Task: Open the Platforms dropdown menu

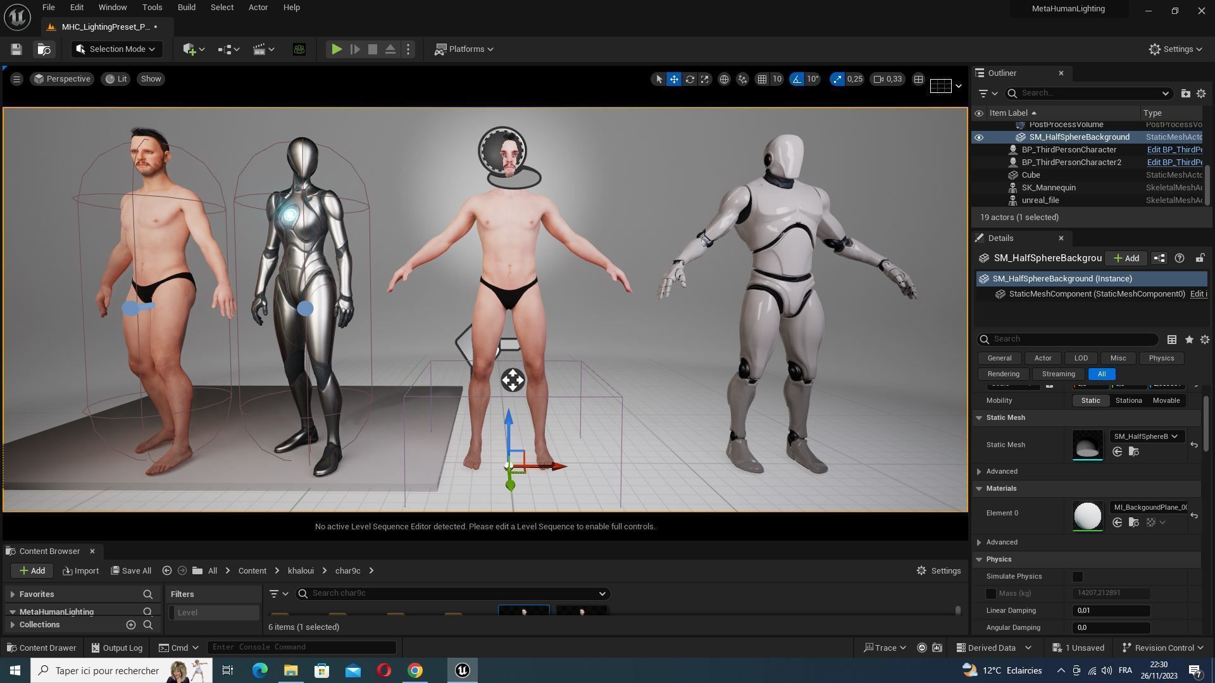Action: pos(464,49)
